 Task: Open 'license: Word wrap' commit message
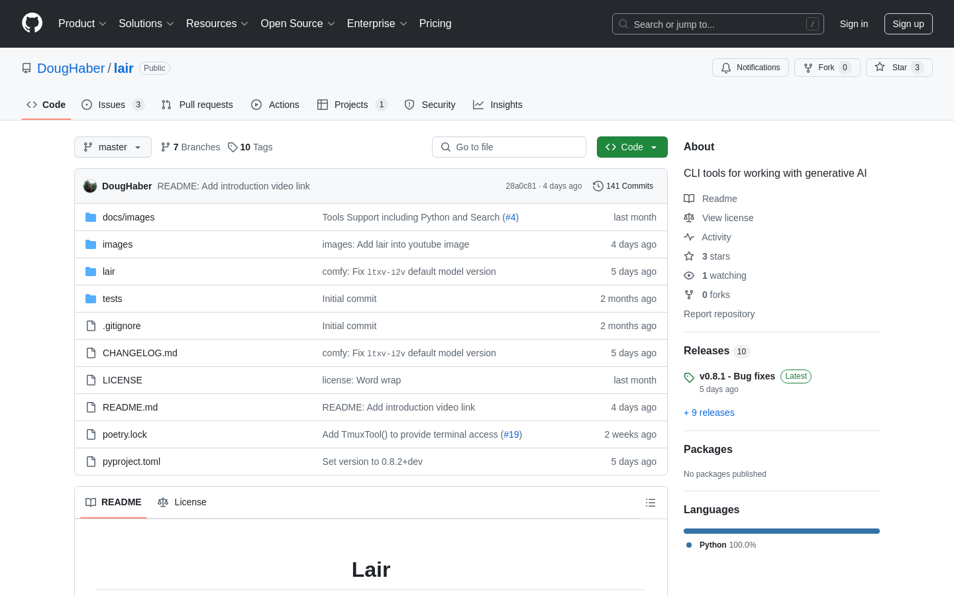362,380
